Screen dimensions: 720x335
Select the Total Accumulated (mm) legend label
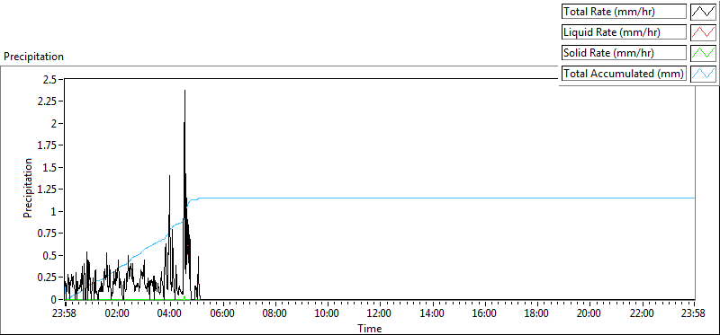tap(624, 74)
